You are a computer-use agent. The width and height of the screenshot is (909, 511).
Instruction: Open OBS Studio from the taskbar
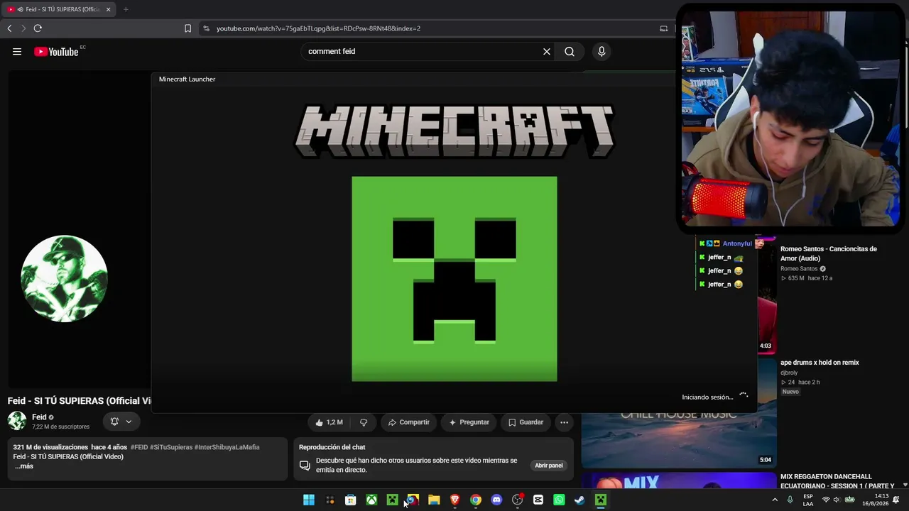517,500
